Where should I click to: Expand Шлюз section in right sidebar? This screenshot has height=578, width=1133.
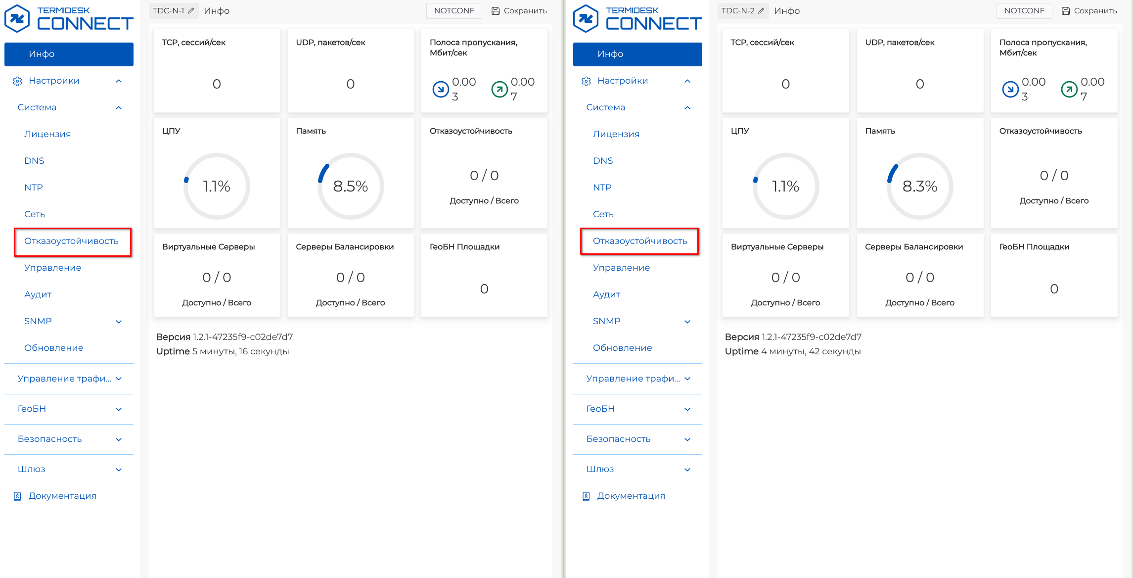point(687,470)
